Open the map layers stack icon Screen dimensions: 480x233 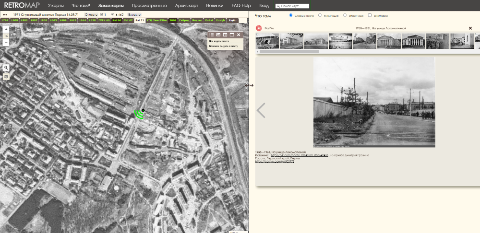6,76
